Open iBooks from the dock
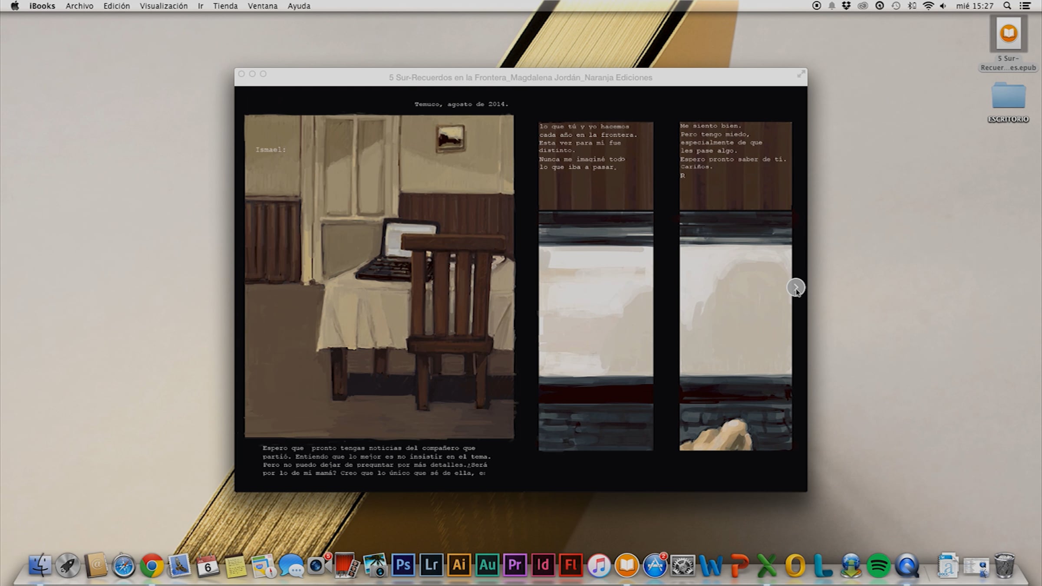 [627, 565]
